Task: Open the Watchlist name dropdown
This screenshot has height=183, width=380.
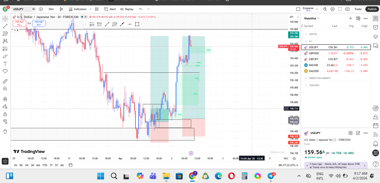Action: (x=312, y=18)
